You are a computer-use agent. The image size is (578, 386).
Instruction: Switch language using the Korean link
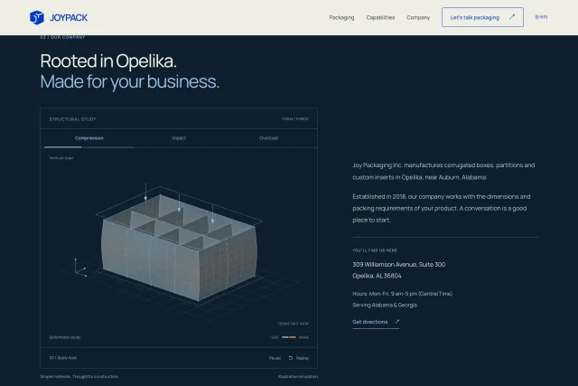(x=541, y=17)
